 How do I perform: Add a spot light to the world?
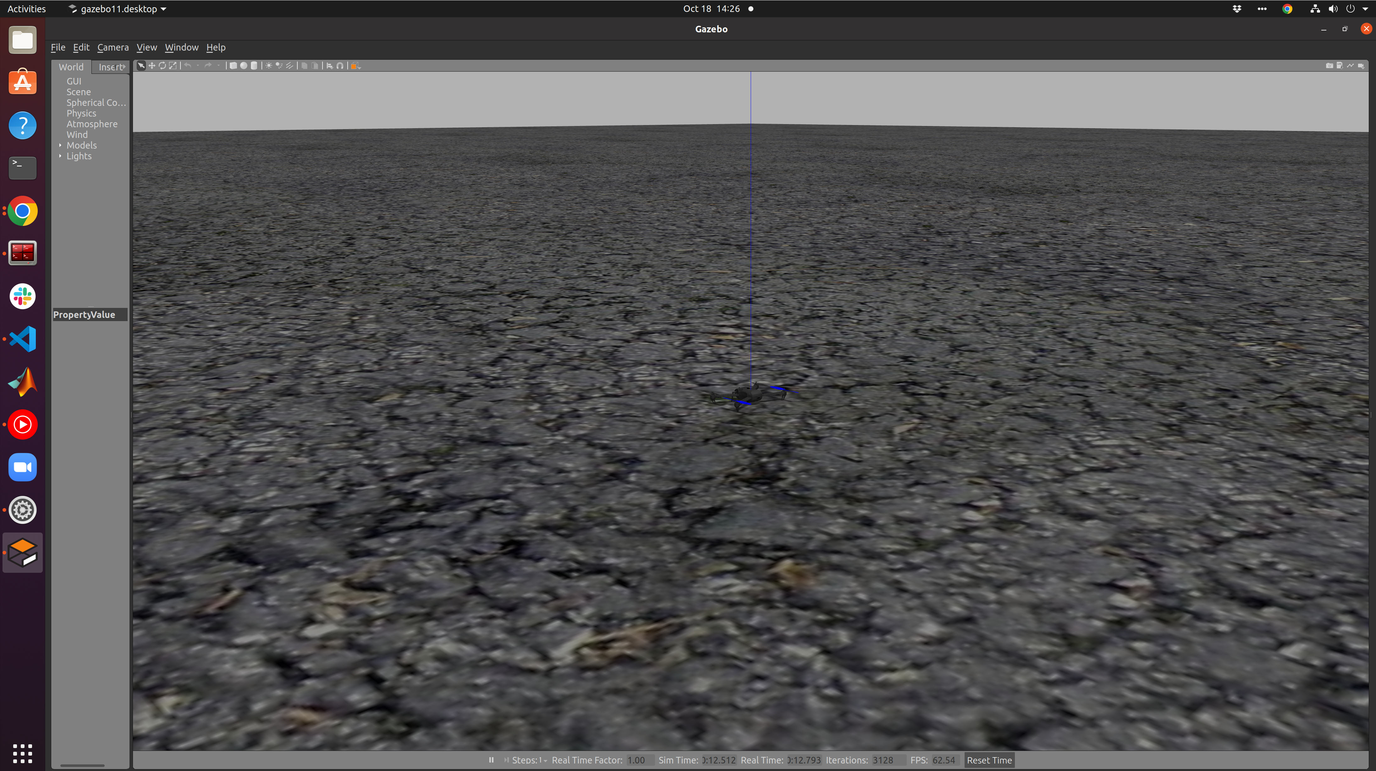tap(279, 65)
